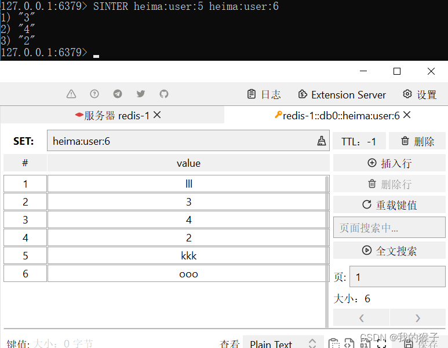Open the Twitter link icon
This screenshot has height=348, width=448.
[141, 94]
